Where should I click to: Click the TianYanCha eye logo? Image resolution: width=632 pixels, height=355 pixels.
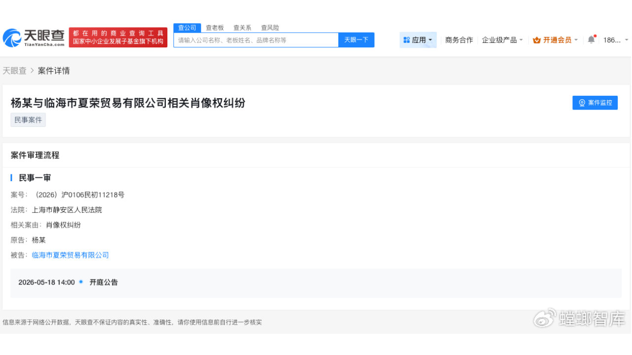tap(13, 37)
